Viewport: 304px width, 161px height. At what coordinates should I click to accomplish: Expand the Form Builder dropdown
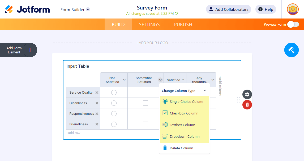[x=88, y=10]
